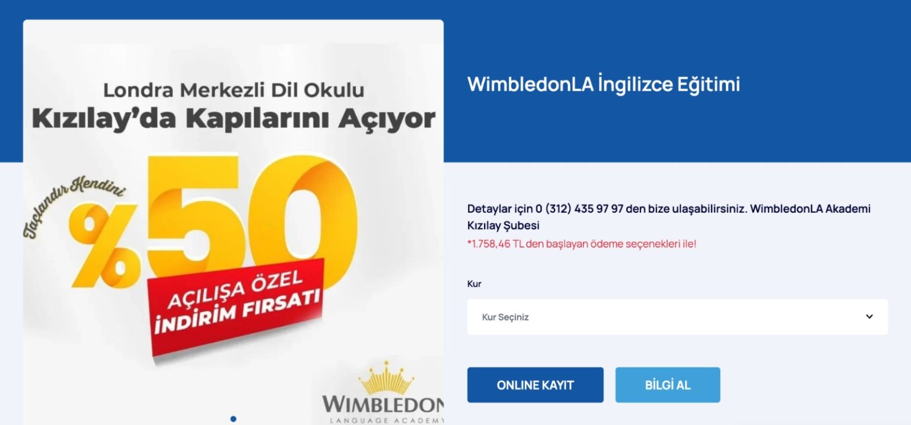The height and width of the screenshot is (425, 911).
Task: Select the blue carousel dot under the banner
Action: coord(233,418)
